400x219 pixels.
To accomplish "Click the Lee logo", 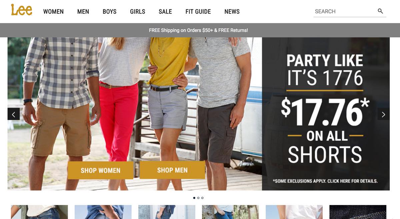I will pos(22,10).
